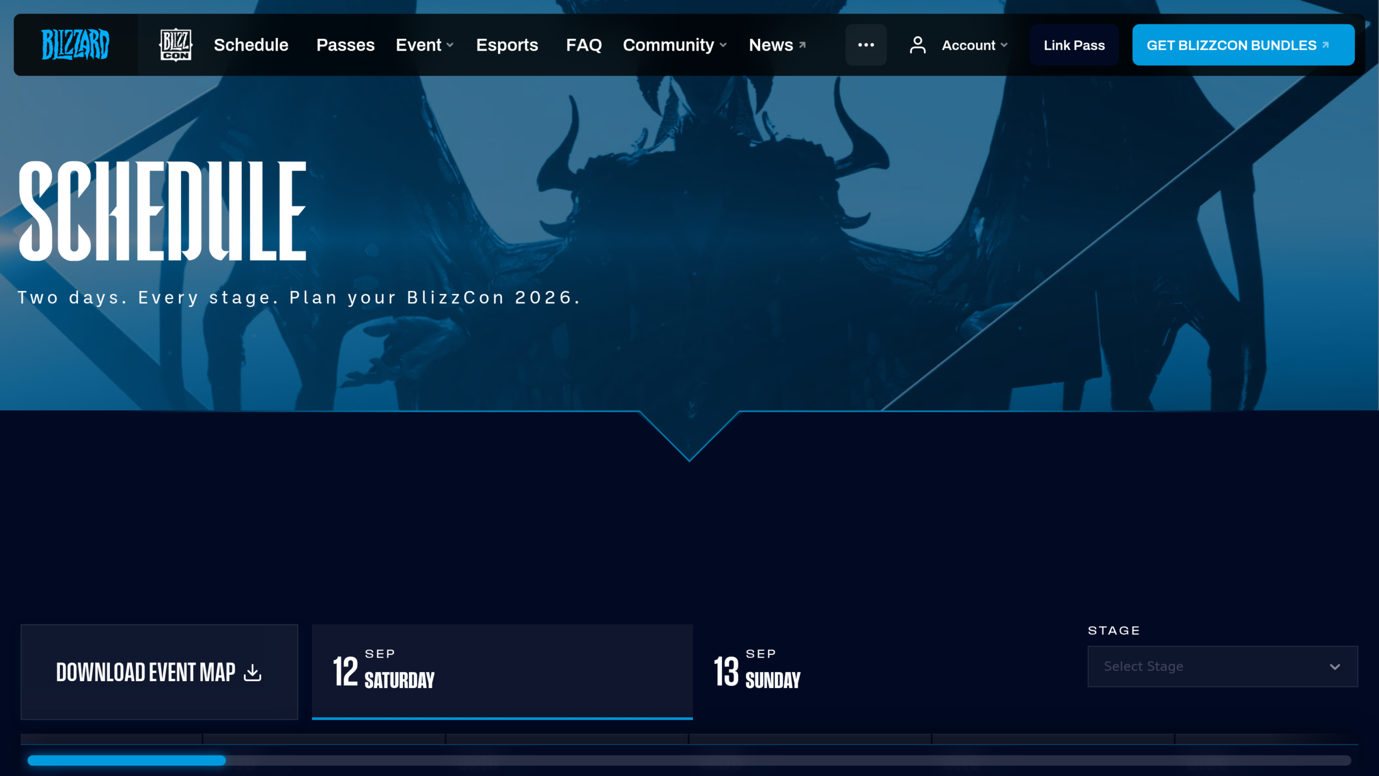Open the Schedule nav item

tap(251, 45)
